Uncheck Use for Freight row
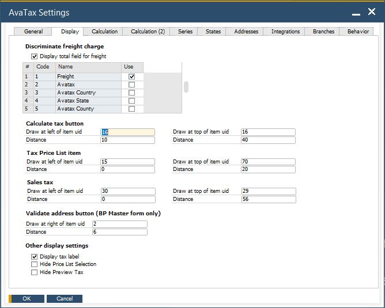This screenshot has height=308, width=385. (x=132, y=77)
